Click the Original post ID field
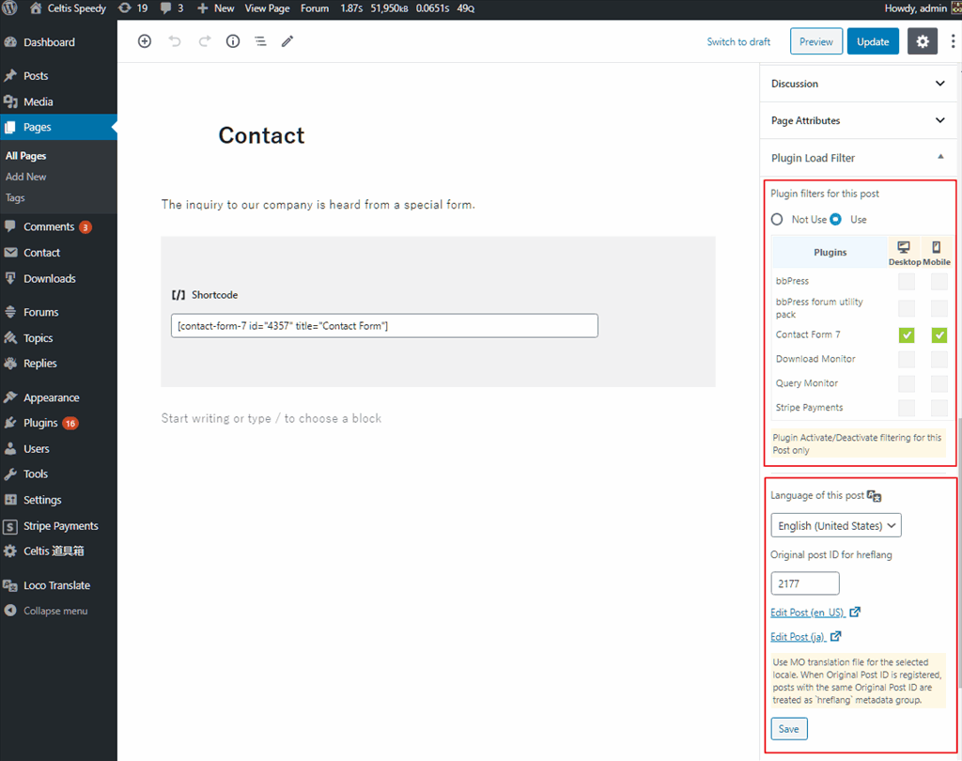962x761 pixels. click(804, 583)
